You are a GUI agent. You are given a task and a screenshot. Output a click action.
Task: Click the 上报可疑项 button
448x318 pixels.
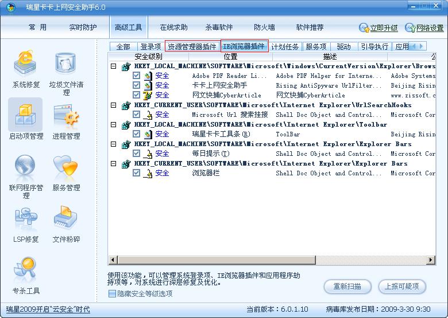402,286
